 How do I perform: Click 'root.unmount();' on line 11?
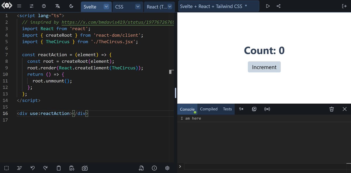pyautogui.click(x=52, y=81)
